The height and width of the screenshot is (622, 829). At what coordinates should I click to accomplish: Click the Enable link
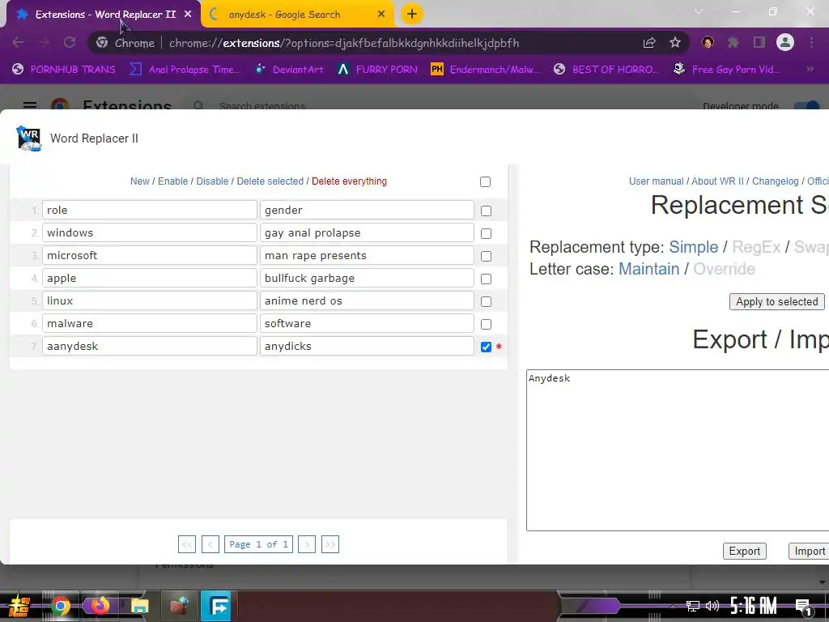coord(173,181)
